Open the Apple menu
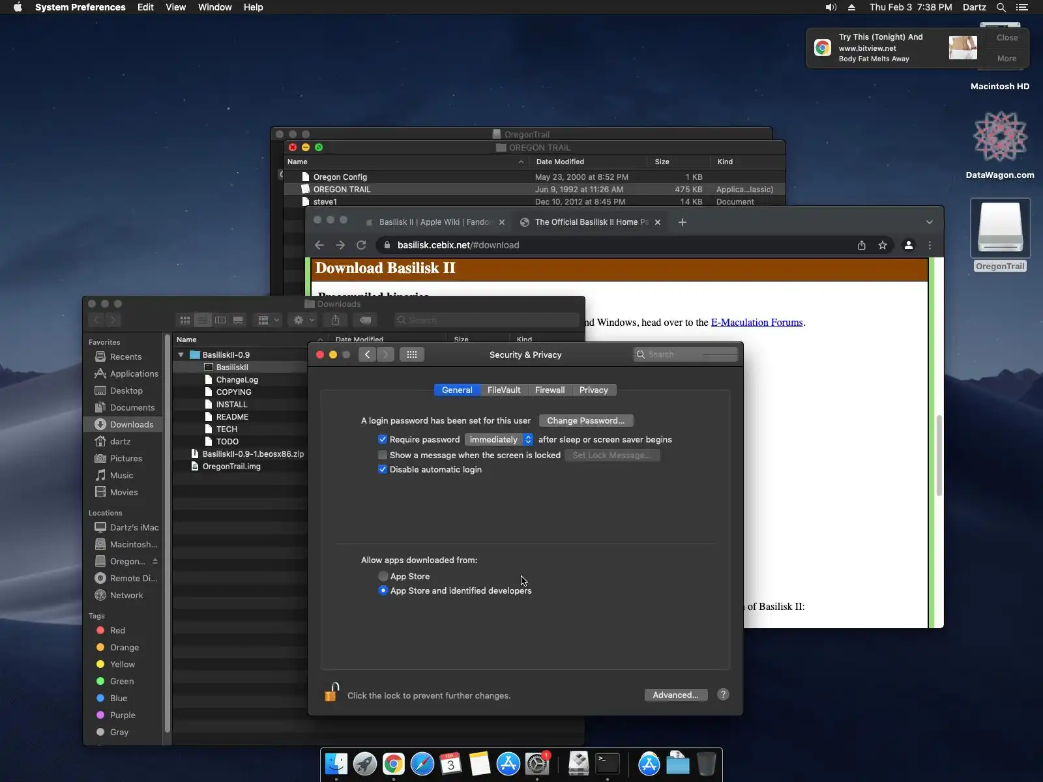This screenshot has width=1043, height=782. [18, 7]
